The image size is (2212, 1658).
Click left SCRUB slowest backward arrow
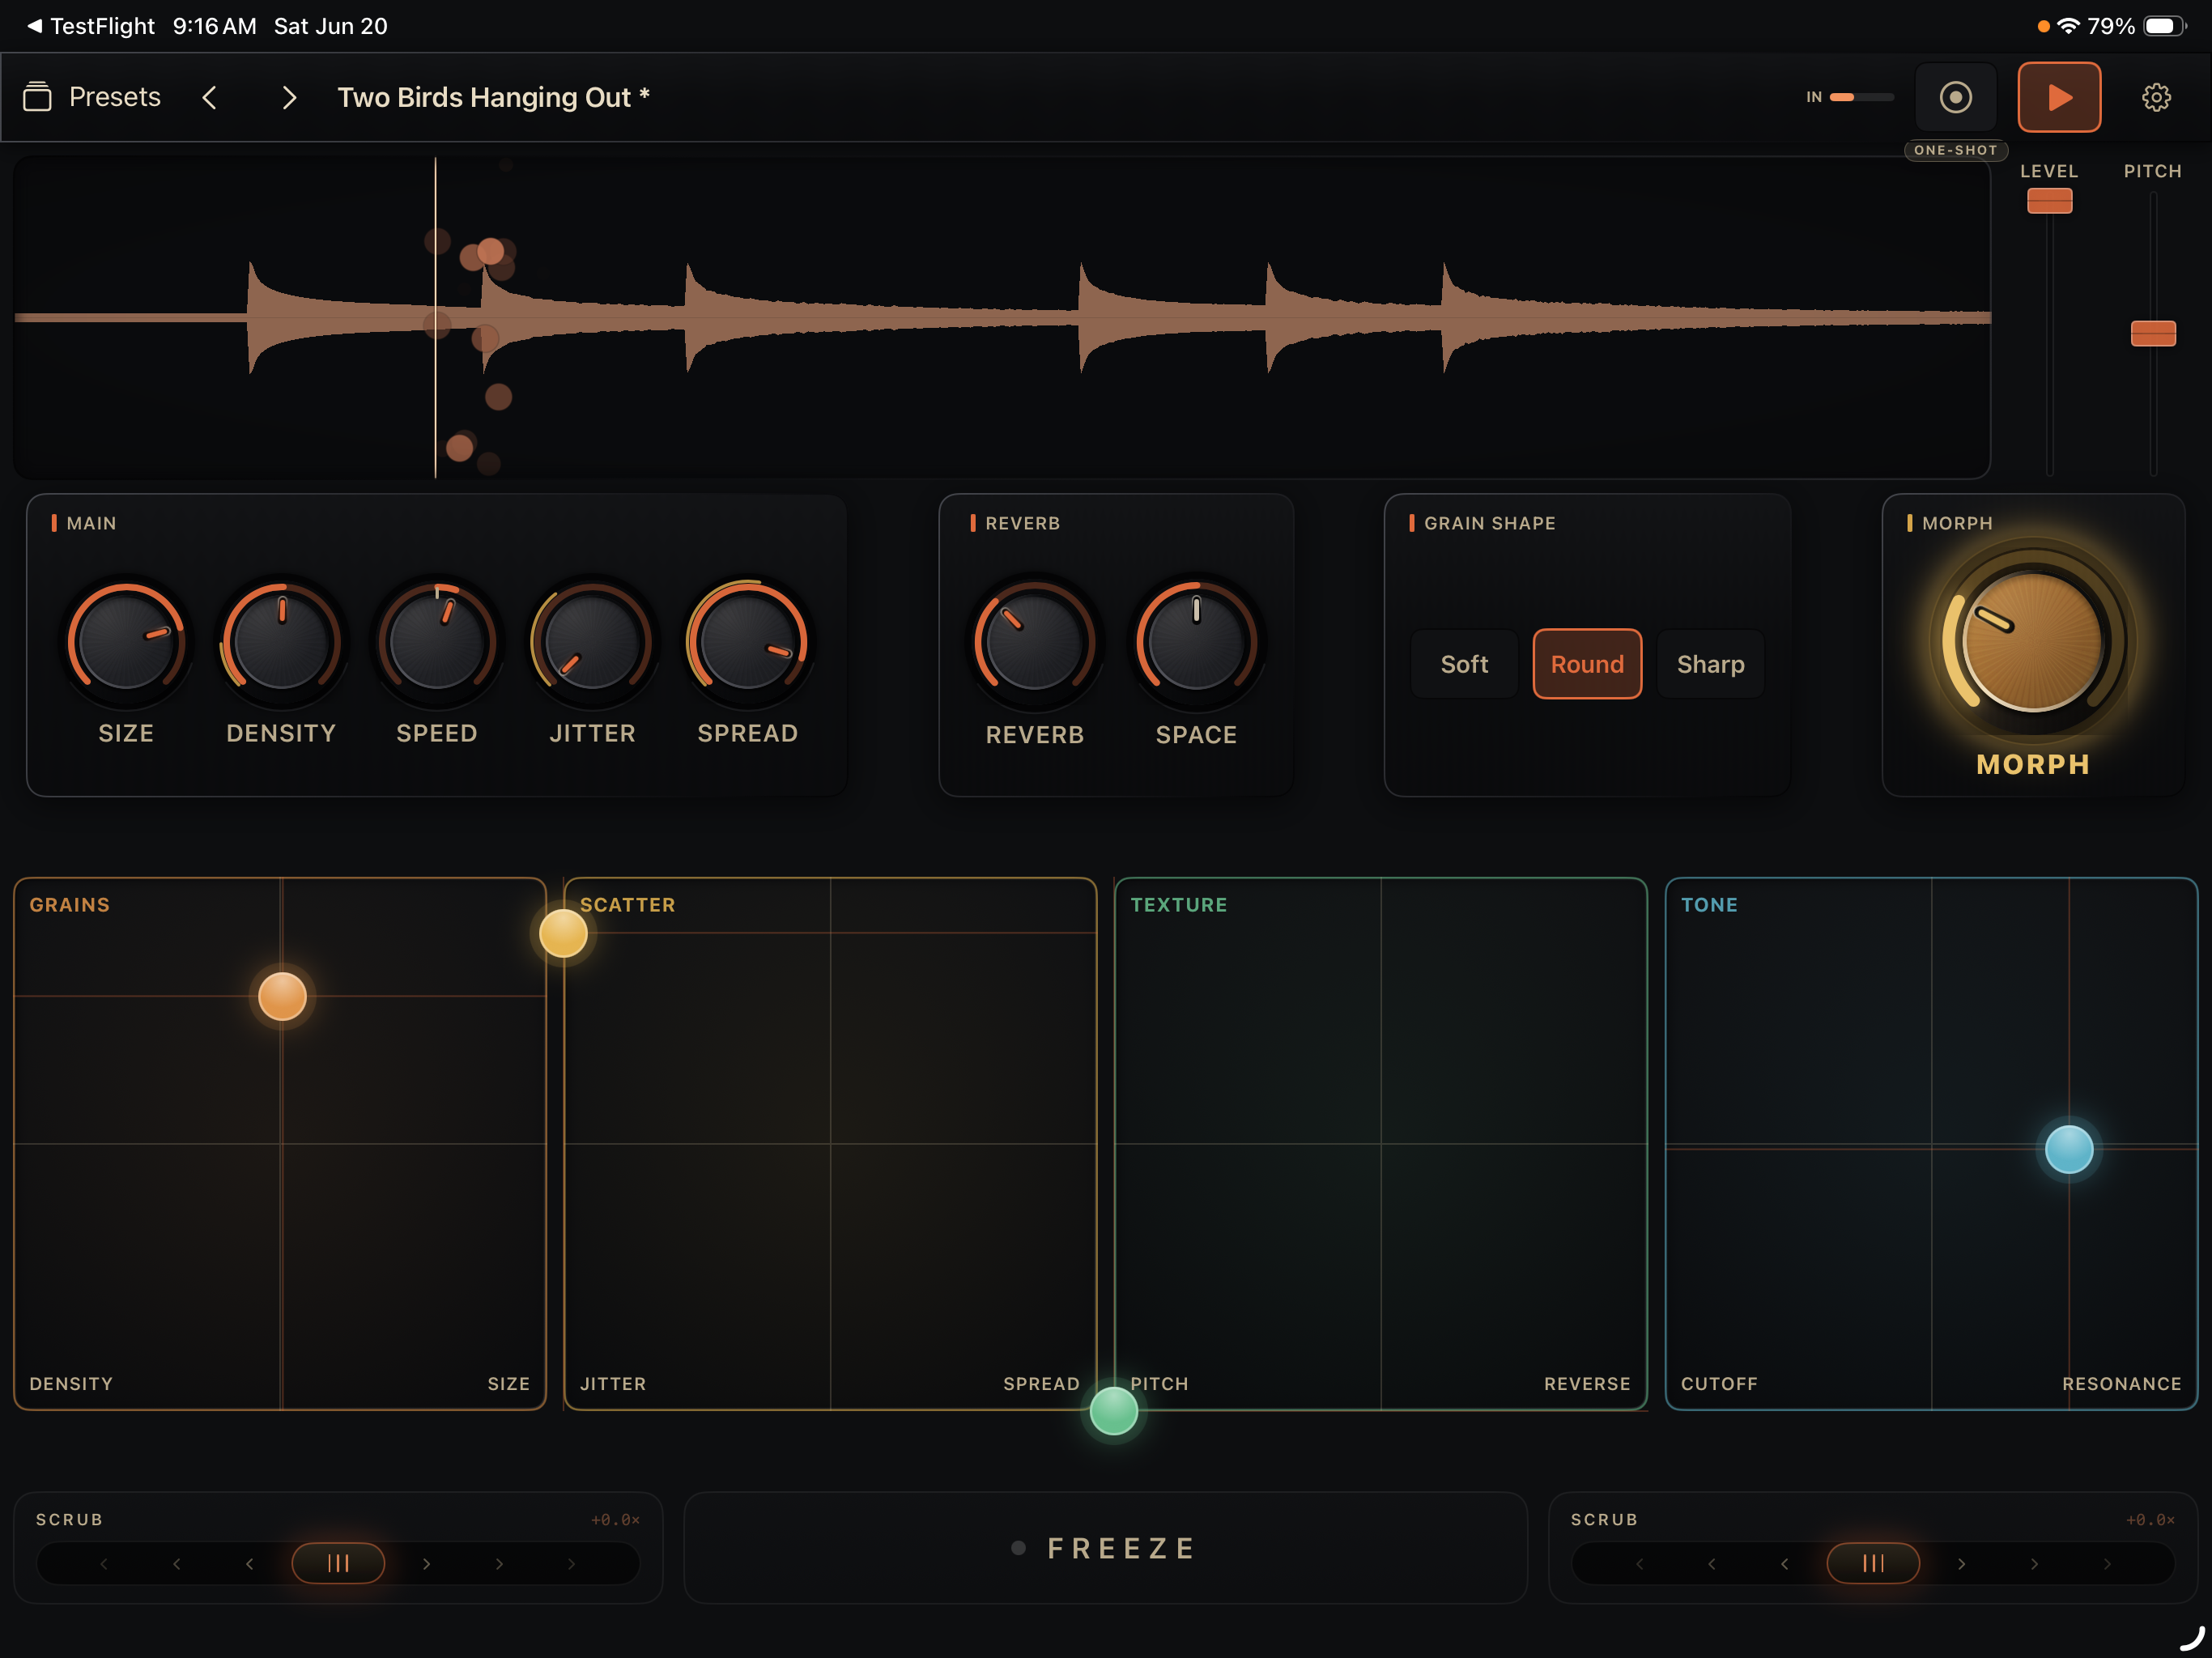coord(249,1563)
